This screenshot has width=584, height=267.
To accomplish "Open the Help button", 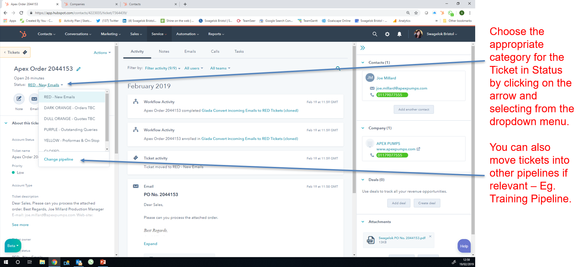I will [464, 246].
